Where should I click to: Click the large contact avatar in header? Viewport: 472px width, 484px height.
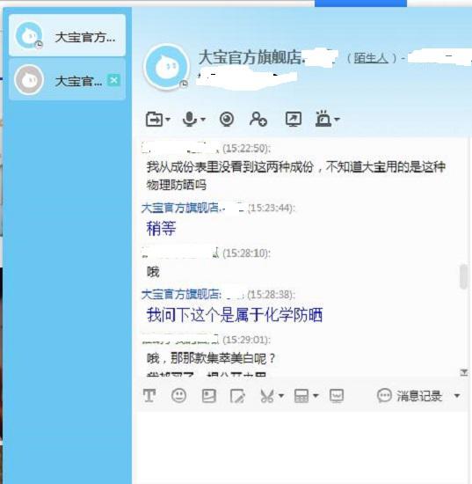click(x=166, y=66)
